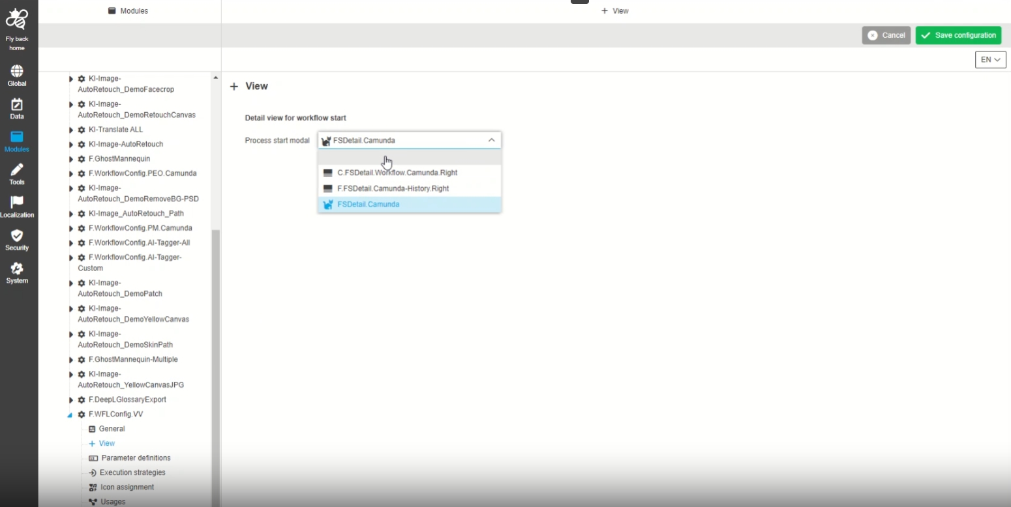Click the gear icon of KI-Image-AutoRetouch_DemoRemoveBG-PSD

click(x=82, y=188)
